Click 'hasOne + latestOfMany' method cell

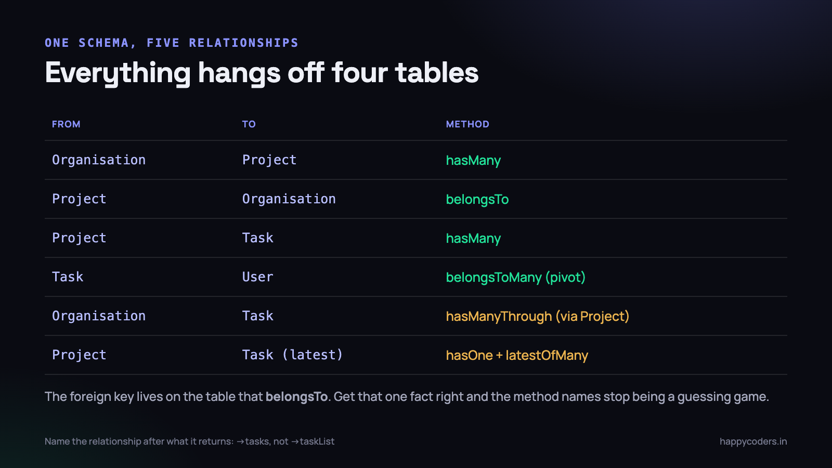pyautogui.click(x=517, y=355)
